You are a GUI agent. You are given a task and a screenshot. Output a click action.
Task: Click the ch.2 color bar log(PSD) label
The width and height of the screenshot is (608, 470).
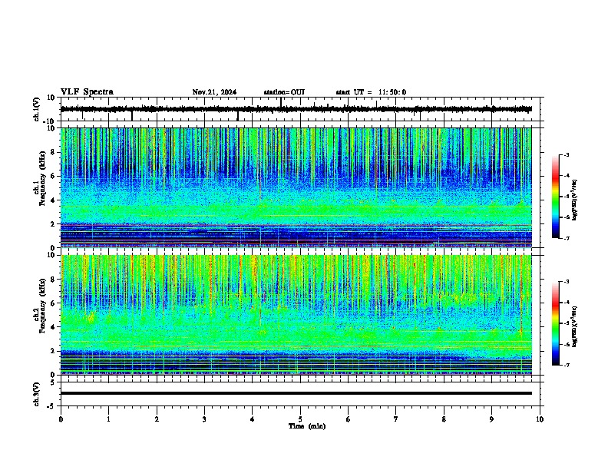[574, 326]
